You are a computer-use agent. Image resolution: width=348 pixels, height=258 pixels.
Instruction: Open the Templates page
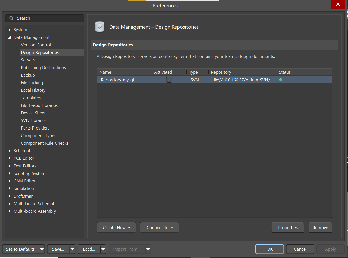[x=31, y=98]
